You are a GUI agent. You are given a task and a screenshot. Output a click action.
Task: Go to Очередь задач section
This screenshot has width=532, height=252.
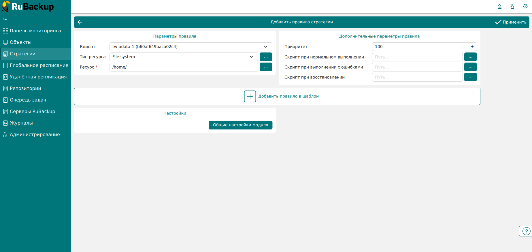(28, 100)
